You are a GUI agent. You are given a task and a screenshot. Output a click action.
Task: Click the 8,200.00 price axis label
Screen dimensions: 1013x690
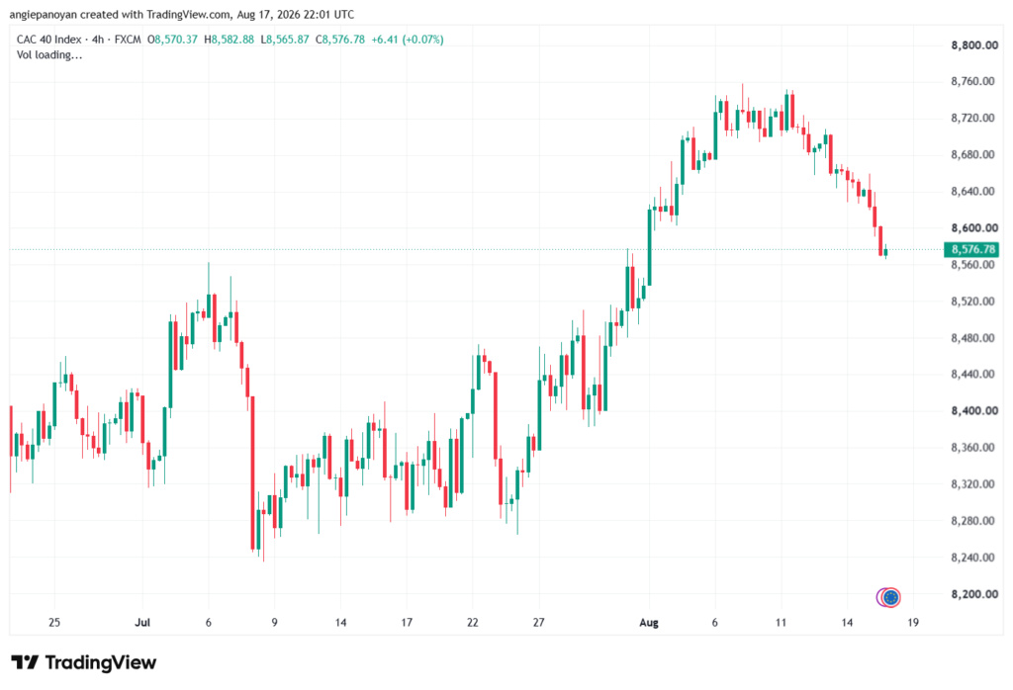pos(974,594)
